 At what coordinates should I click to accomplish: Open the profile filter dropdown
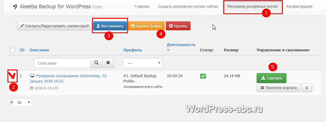[x=143, y=63]
